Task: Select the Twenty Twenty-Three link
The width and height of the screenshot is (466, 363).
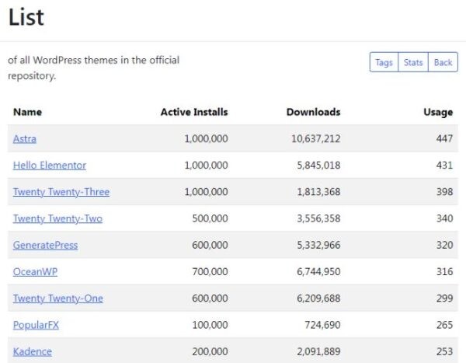Action: point(61,192)
